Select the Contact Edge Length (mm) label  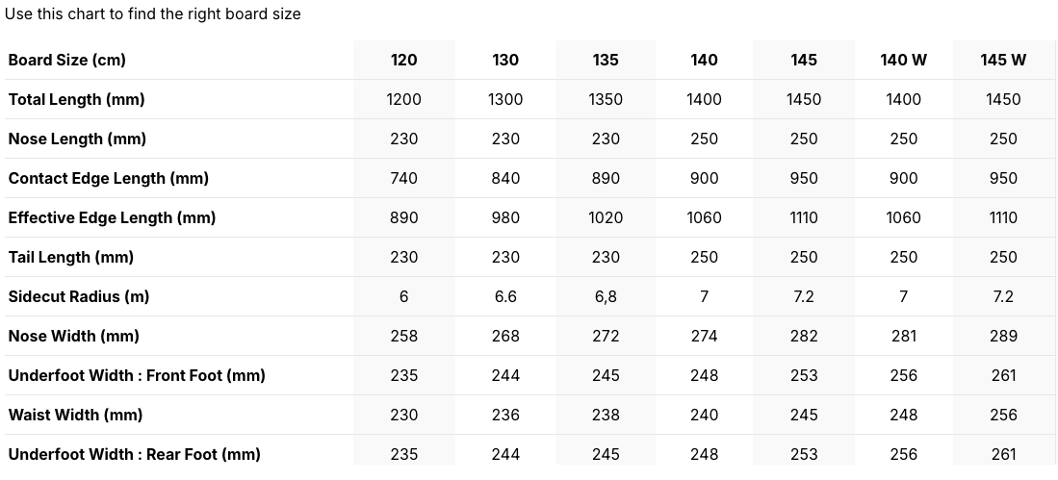tap(109, 179)
